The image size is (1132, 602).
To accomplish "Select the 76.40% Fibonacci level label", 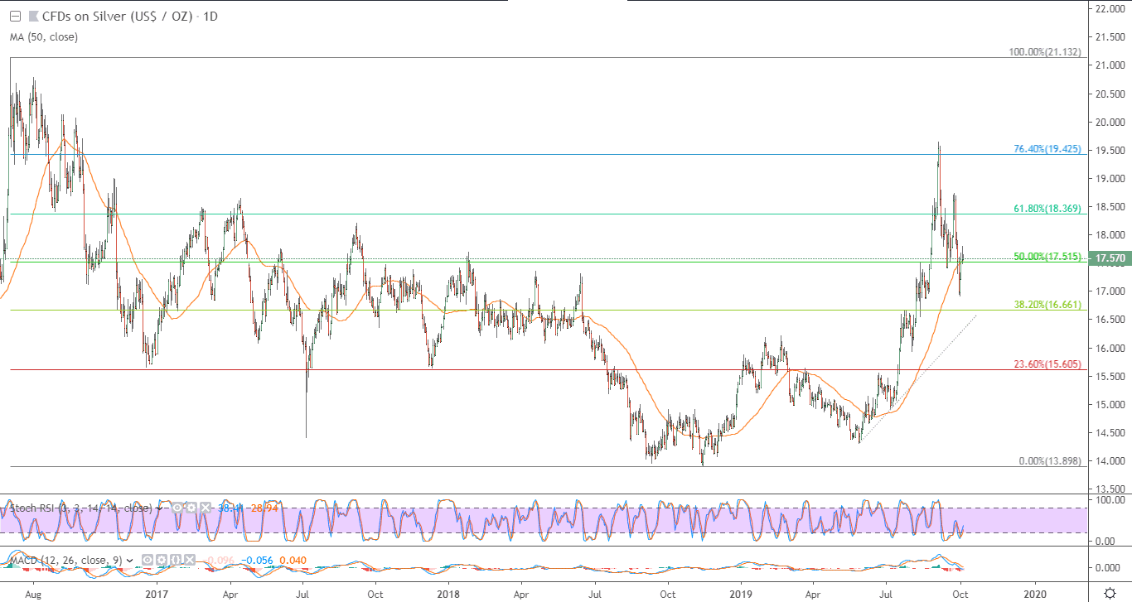I will pyautogui.click(x=1047, y=150).
